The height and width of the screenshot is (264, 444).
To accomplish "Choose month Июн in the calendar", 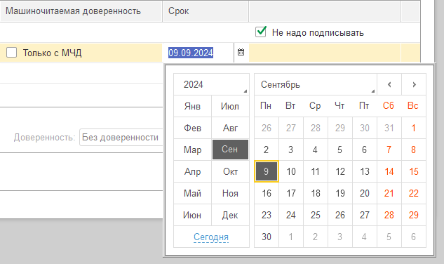I will point(193,215).
